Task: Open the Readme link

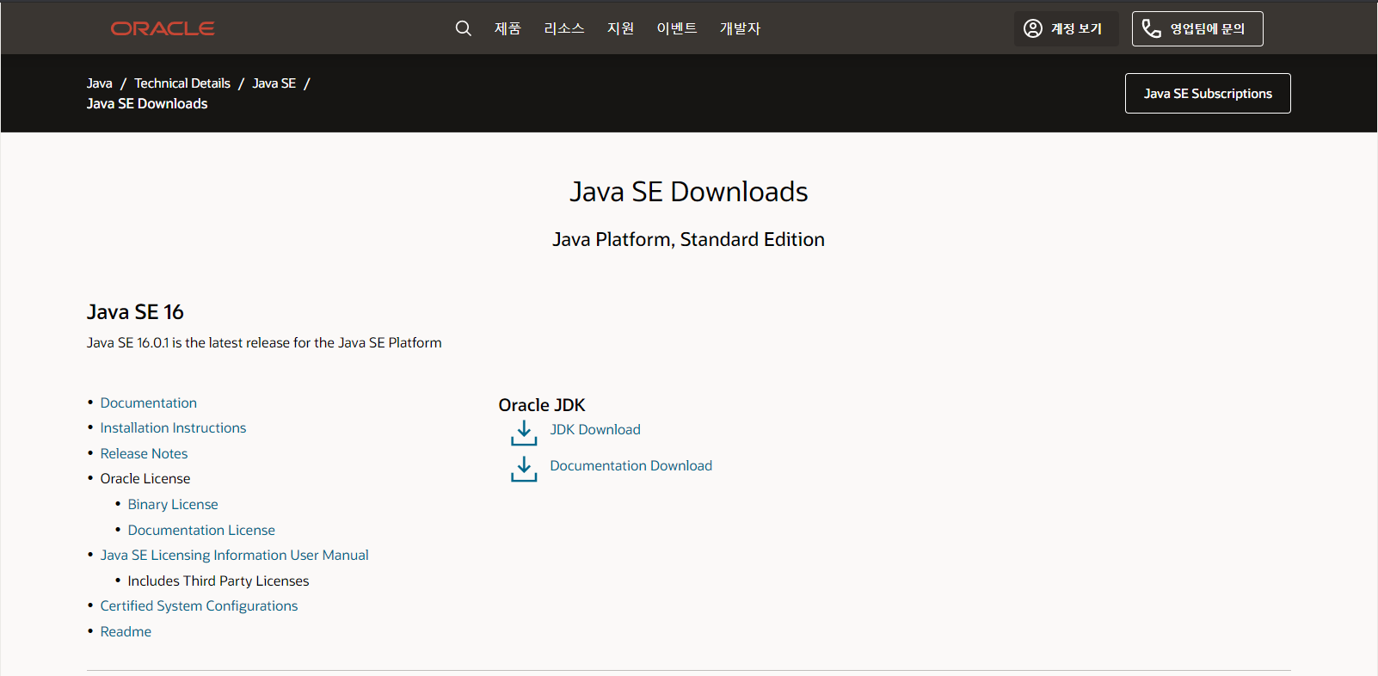Action: point(126,631)
